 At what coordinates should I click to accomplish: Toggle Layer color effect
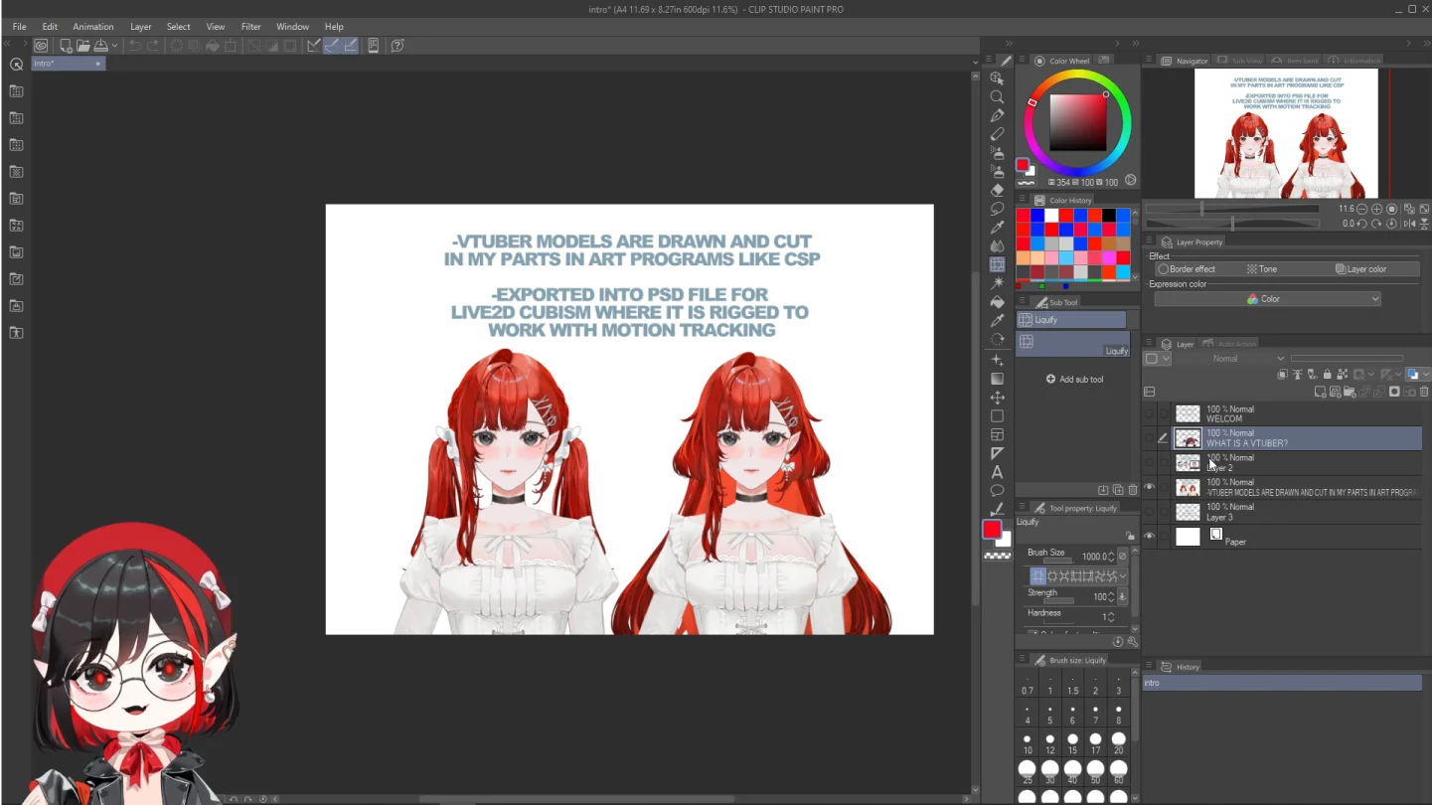[x=1360, y=269]
